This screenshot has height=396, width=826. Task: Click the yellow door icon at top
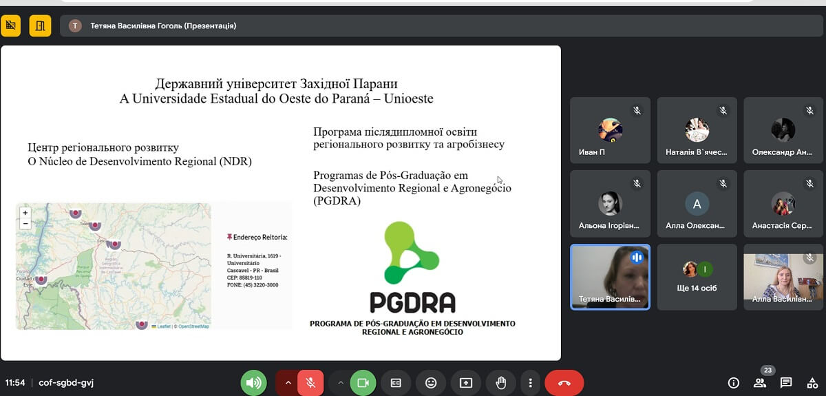point(40,26)
